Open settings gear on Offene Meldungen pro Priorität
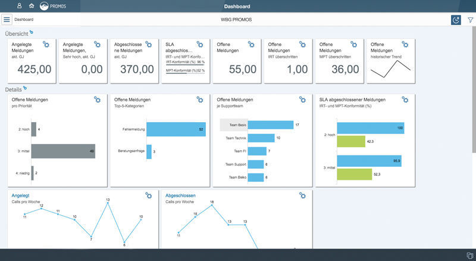476x261 pixels. 97,100
